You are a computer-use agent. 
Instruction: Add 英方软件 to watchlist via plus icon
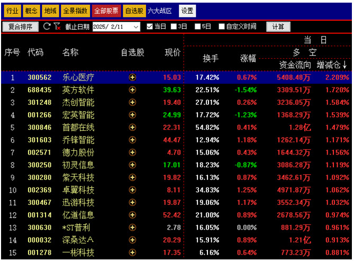(132, 90)
